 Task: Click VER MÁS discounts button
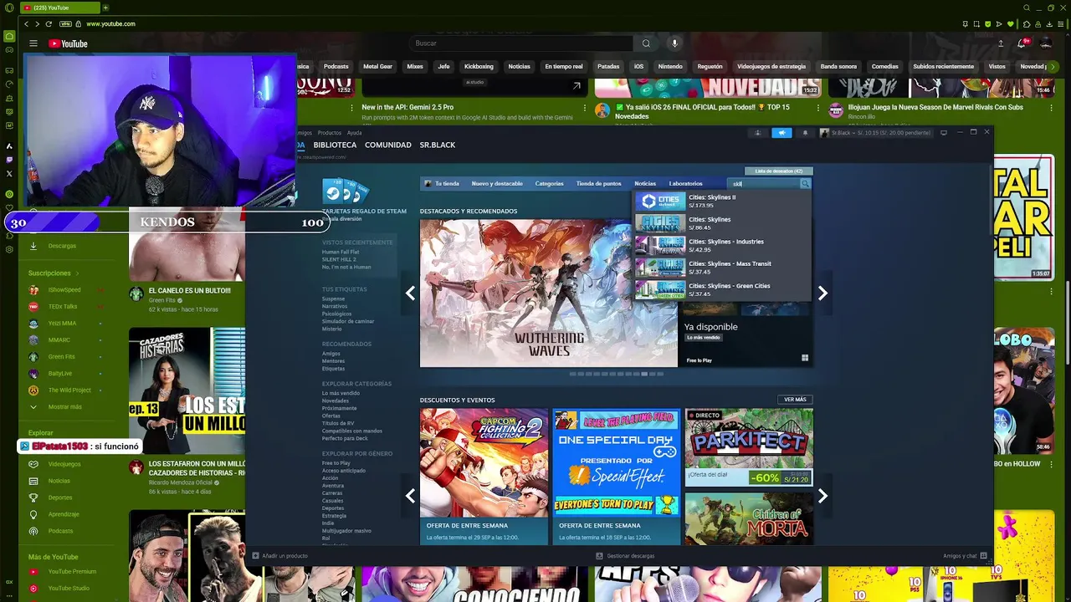tap(795, 400)
